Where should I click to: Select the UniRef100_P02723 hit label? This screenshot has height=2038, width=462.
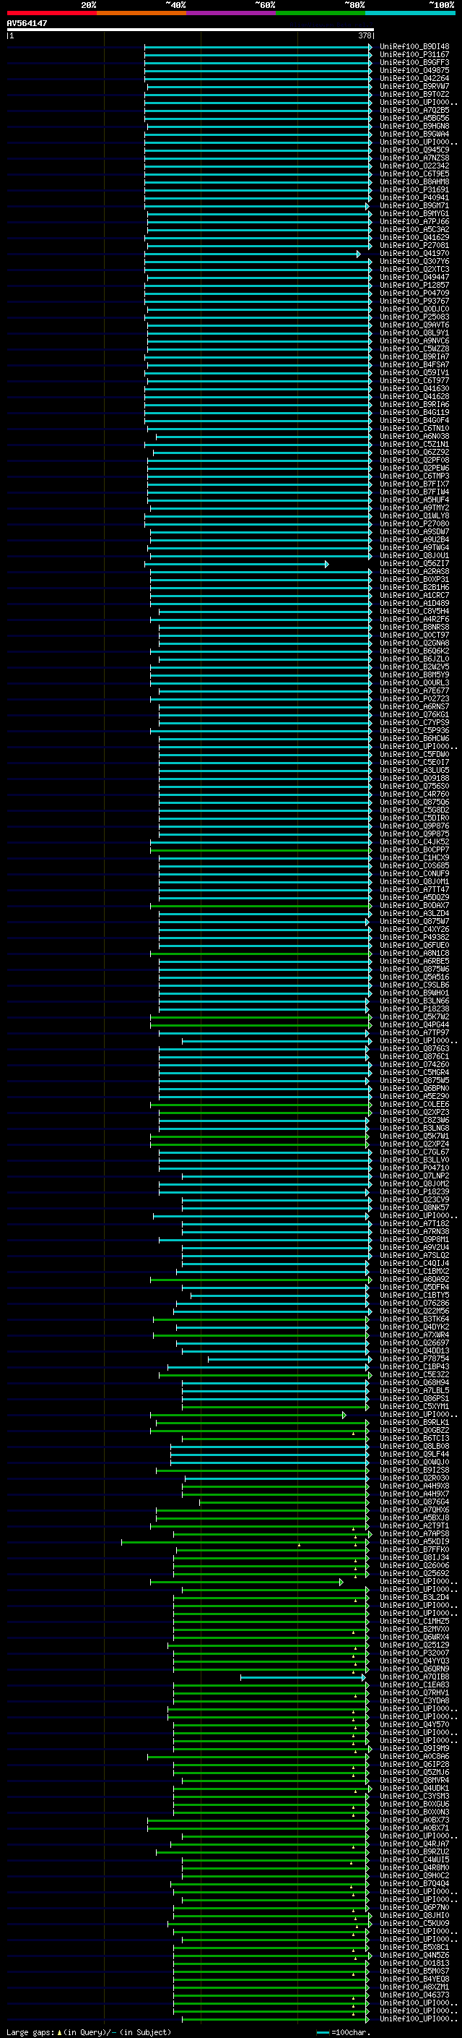point(414,699)
